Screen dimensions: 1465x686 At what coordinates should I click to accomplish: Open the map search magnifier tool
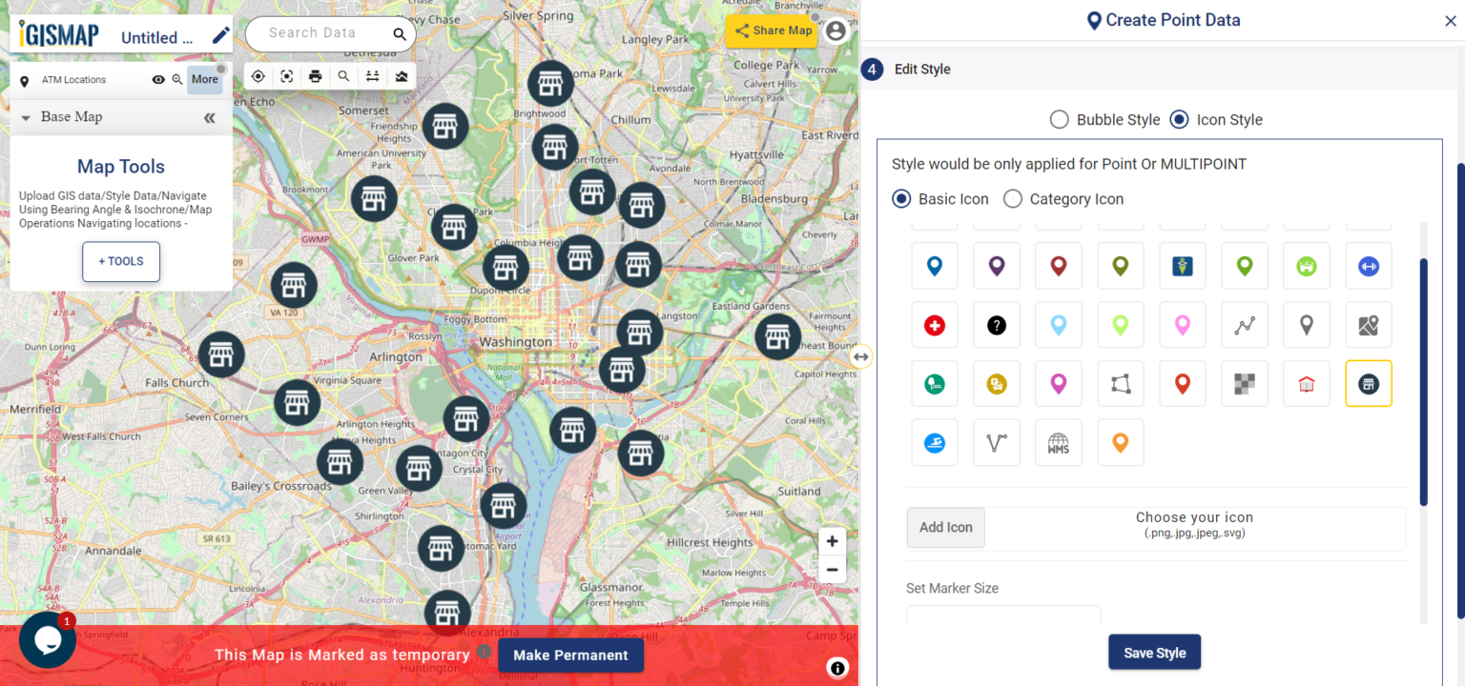pos(343,75)
